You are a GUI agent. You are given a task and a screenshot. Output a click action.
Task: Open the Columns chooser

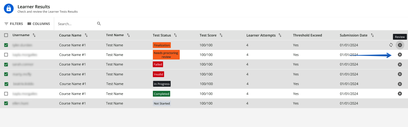coord(39,24)
